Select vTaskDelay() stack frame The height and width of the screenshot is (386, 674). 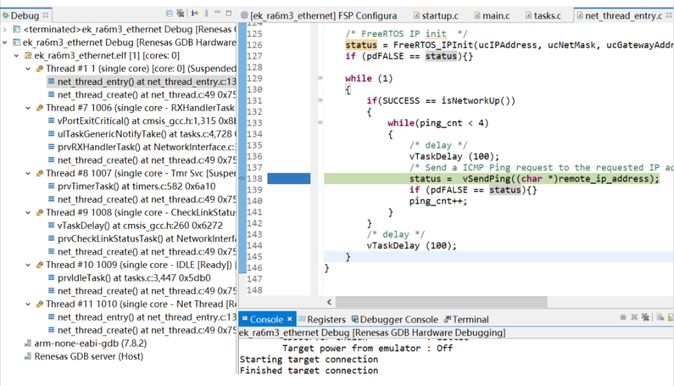click(136, 226)
